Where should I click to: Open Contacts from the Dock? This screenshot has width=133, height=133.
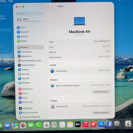pos(54,125)
